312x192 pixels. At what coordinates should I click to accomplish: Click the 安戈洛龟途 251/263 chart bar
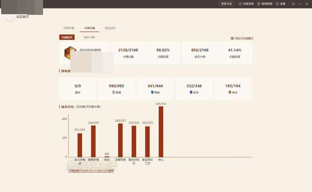(x=80, y=145)
